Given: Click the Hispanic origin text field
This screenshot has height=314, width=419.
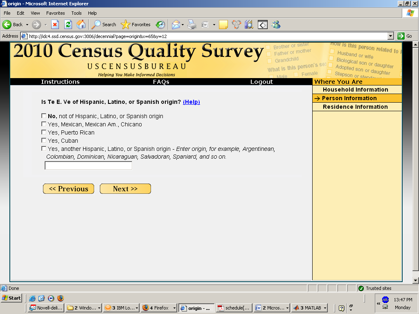Looking at the screenshot, I should pos(88,166).
